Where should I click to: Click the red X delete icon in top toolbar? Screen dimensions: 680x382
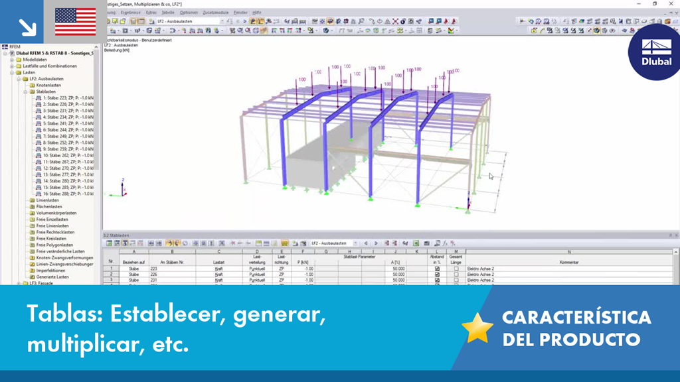coord(395,21)
